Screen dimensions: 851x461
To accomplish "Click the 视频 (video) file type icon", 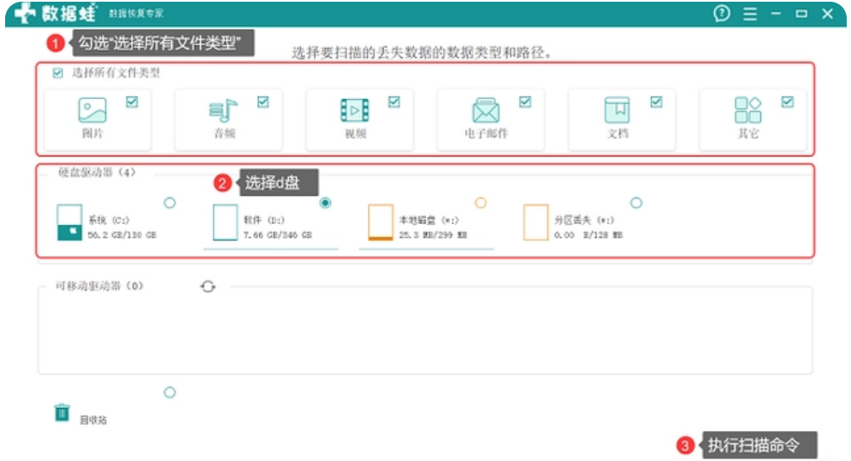I will click(355, 110).
